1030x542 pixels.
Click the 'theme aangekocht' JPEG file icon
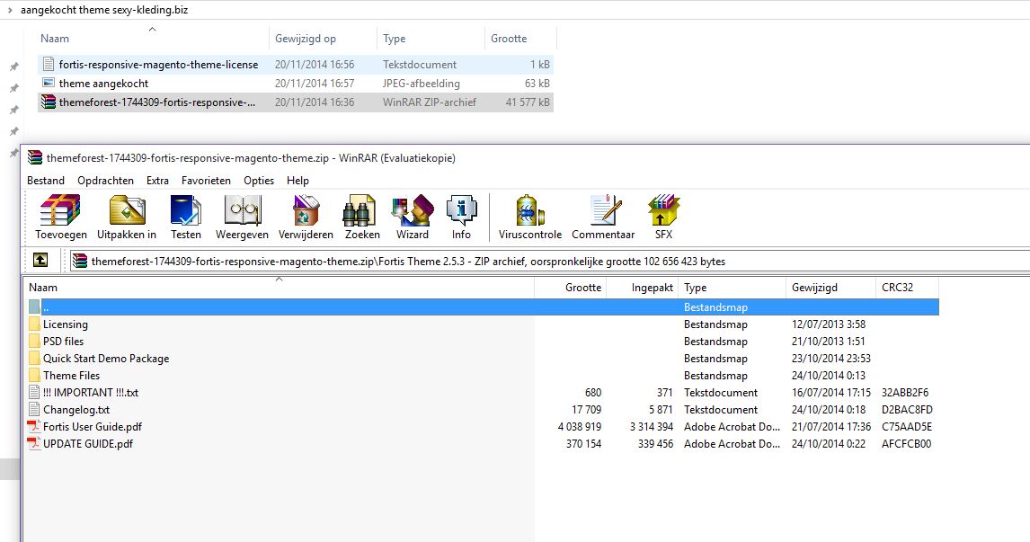(x=48, y=83)
